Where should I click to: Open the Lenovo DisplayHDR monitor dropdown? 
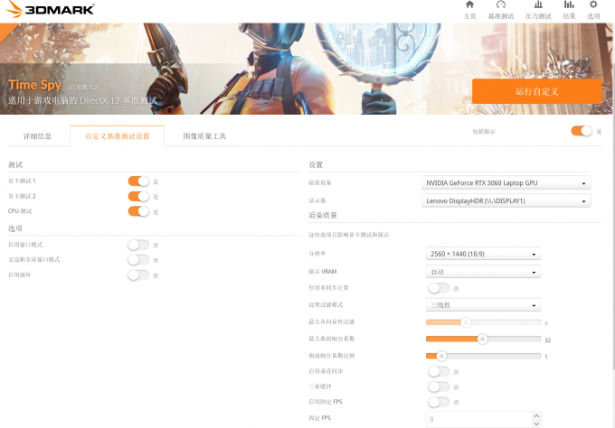[x=506, y=200]
